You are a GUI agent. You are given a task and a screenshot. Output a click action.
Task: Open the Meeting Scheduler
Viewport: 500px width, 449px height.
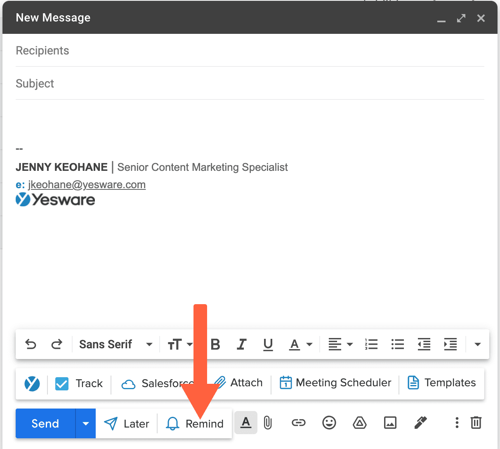point(335,383)
